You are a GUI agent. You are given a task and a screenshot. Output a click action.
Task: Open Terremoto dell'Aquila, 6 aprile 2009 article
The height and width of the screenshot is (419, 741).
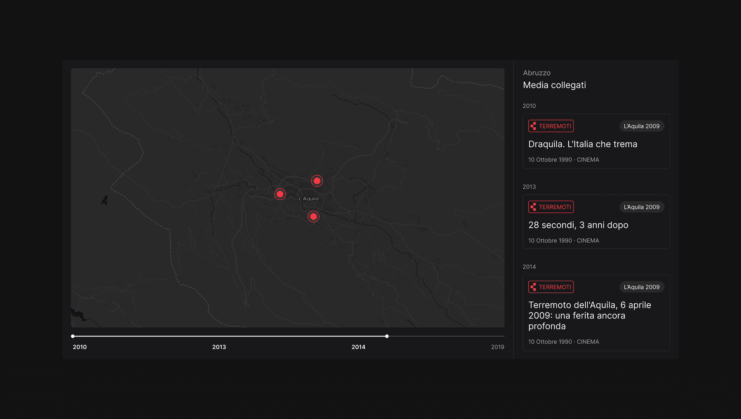coord(589,315)
